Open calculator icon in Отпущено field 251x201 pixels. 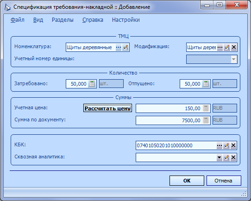(x=206, y=84)
